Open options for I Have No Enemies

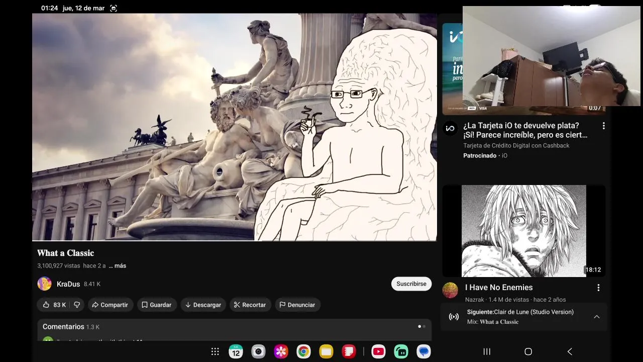coord(598,288)
